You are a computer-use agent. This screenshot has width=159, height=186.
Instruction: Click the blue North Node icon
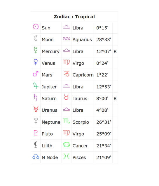point(36,157)
